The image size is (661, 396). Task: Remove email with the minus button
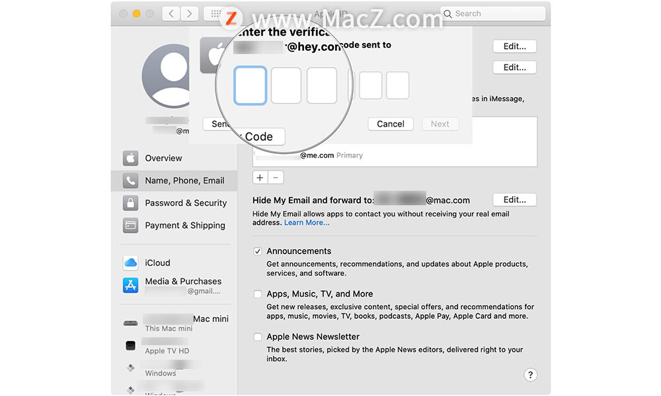pyautogui.click(x=276, y=178)
